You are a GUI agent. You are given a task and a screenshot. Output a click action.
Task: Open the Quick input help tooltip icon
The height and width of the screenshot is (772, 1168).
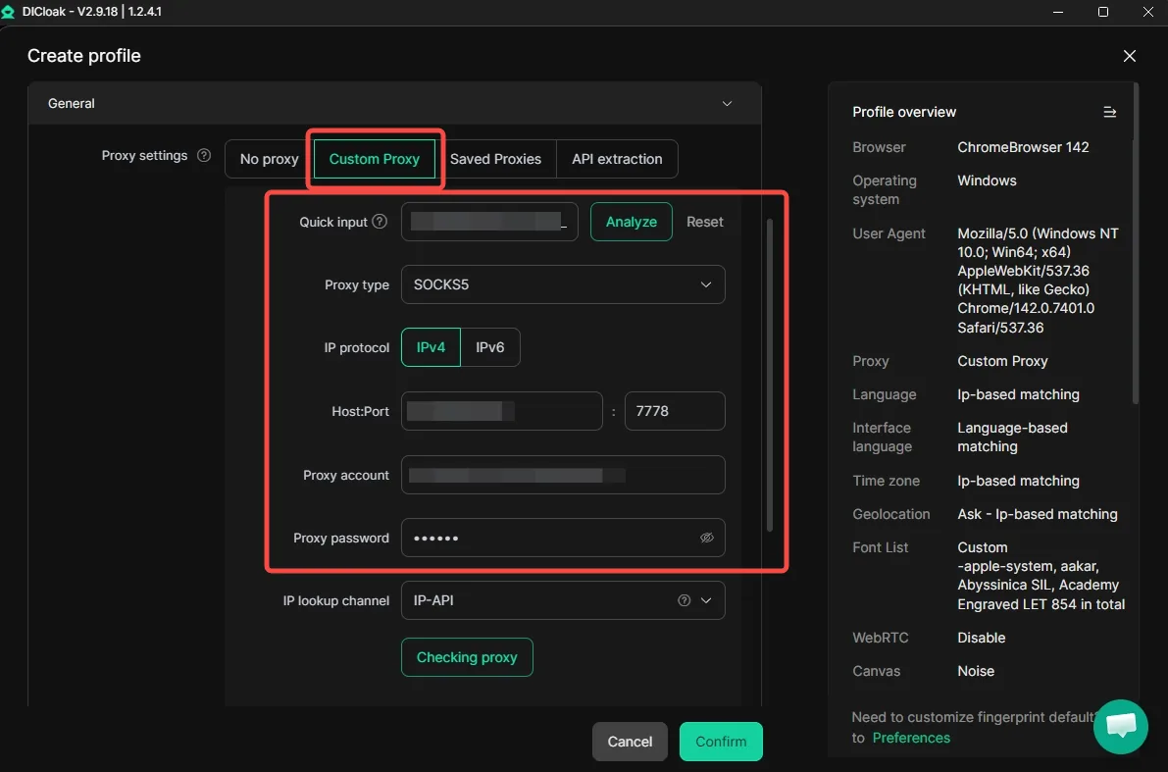point(380,222)
